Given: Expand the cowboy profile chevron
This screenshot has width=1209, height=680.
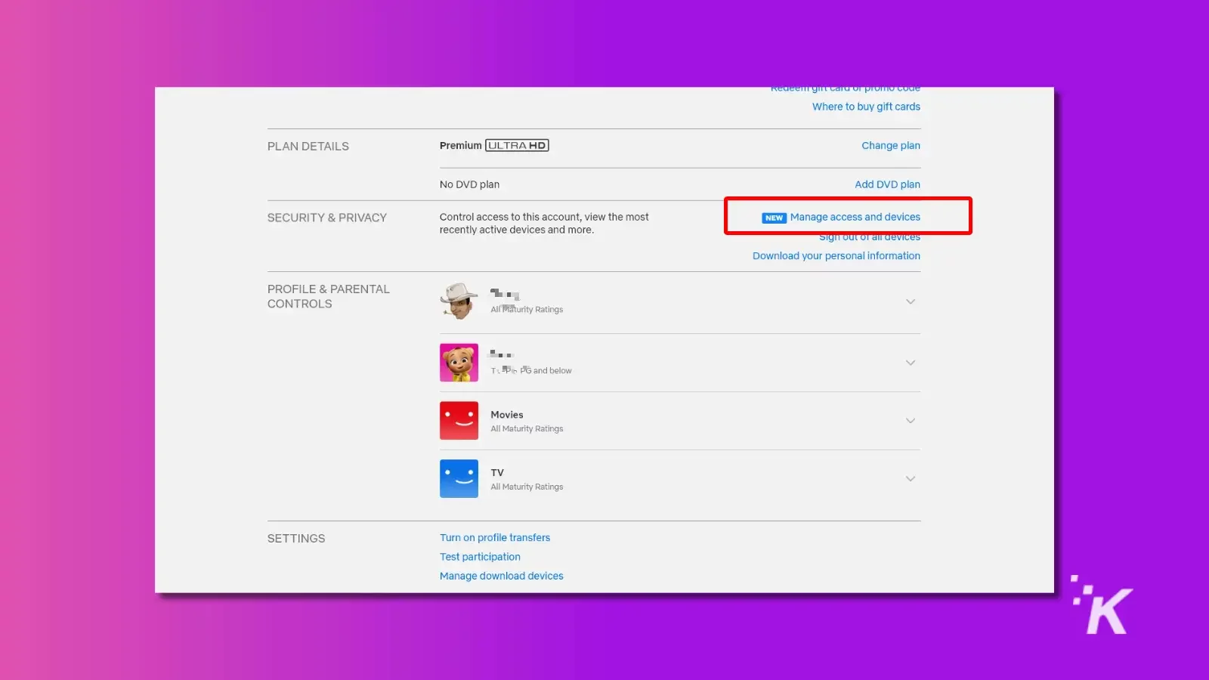Looking at the screenshot, I should [911, 301].
